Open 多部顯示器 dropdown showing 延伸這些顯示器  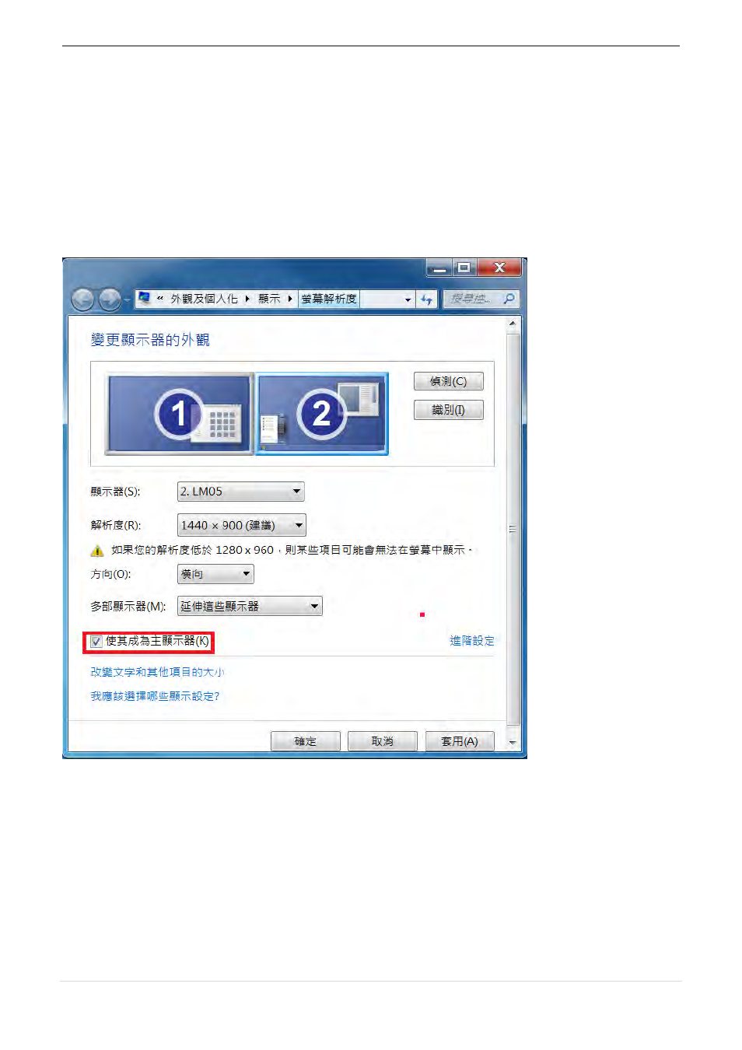[x=250, y=606]
